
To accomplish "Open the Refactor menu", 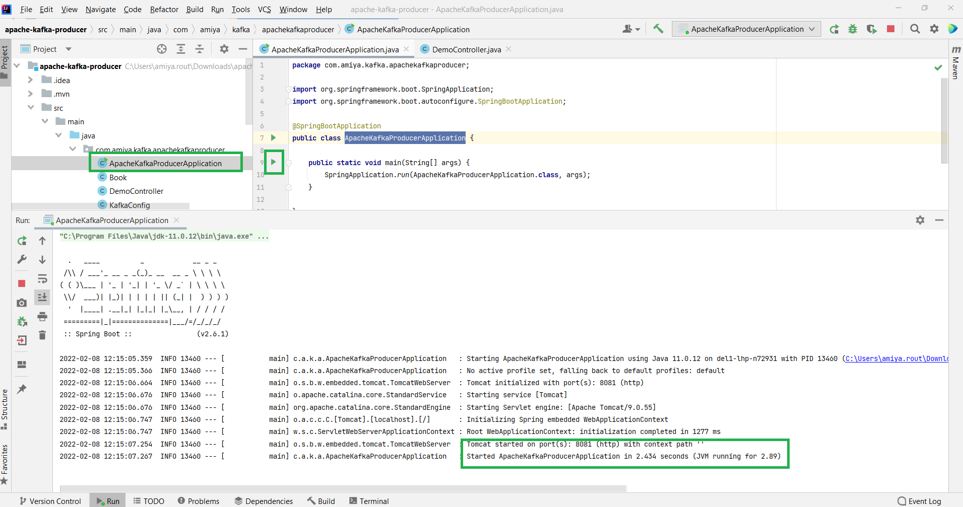I will coord(164,9).
